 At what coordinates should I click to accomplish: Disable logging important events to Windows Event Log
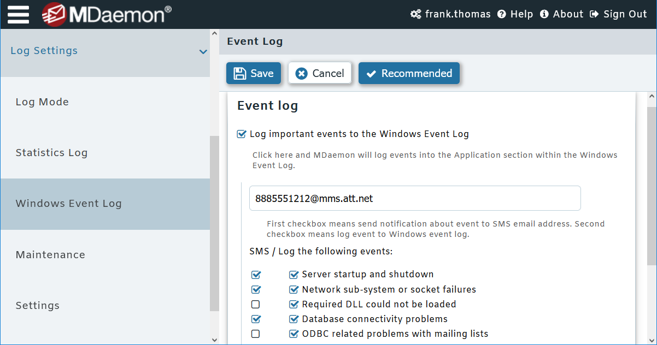click(241, 134)
